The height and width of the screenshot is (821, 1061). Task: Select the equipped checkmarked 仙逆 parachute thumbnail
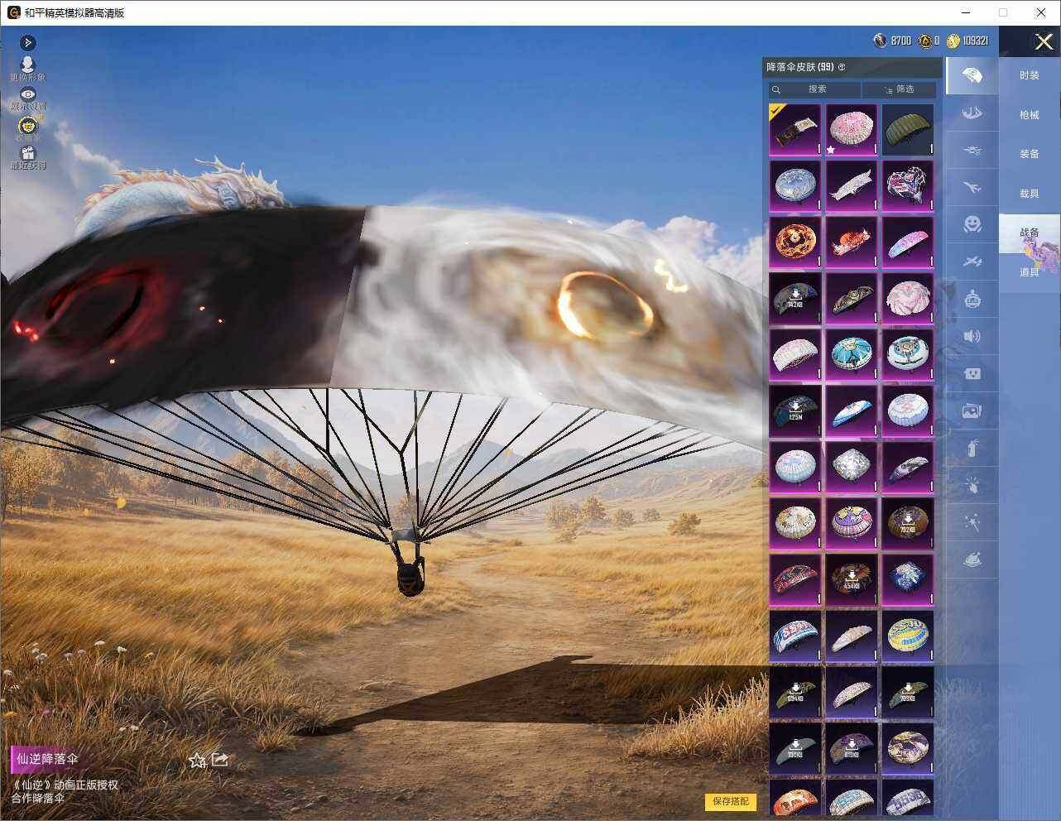(795, 129)
